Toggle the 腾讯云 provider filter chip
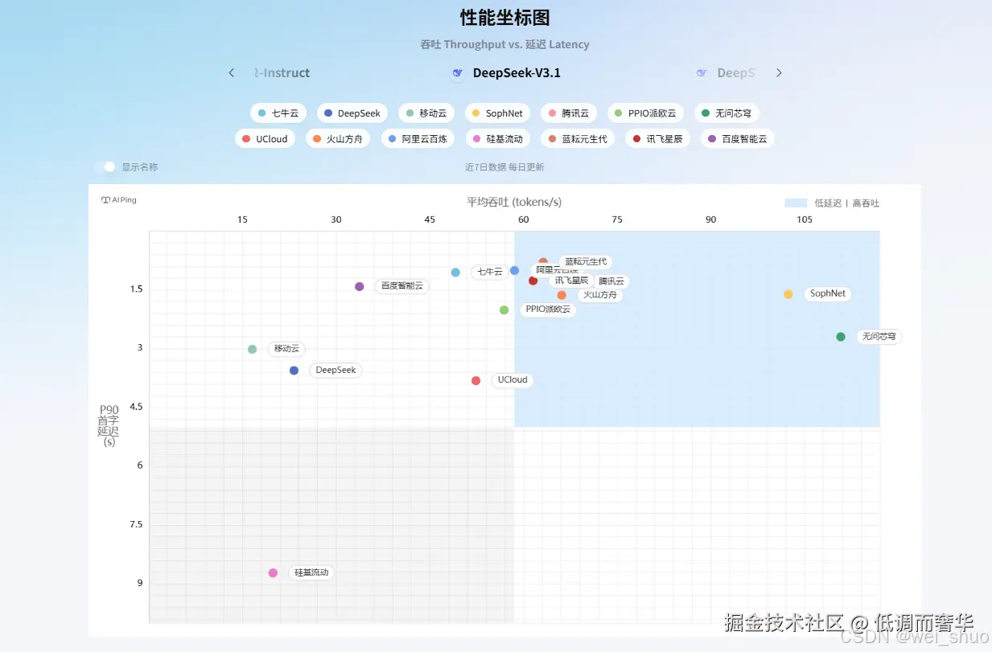 [x=569, y=113]
